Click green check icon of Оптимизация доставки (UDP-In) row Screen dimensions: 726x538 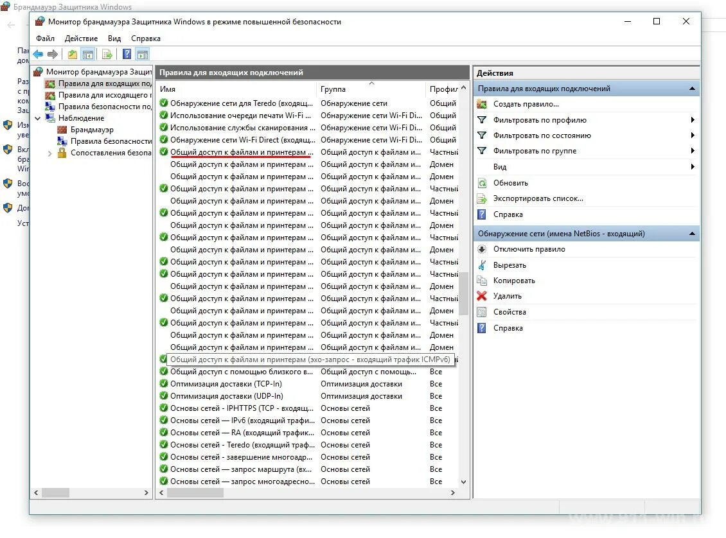[163, 395]
